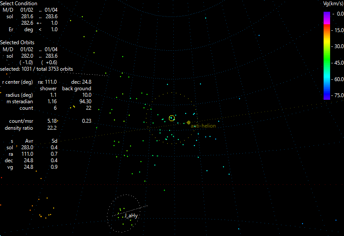The image size is (344, 236).
Task: Click the background radius value 10.0
Action: [x=87, y=95]
